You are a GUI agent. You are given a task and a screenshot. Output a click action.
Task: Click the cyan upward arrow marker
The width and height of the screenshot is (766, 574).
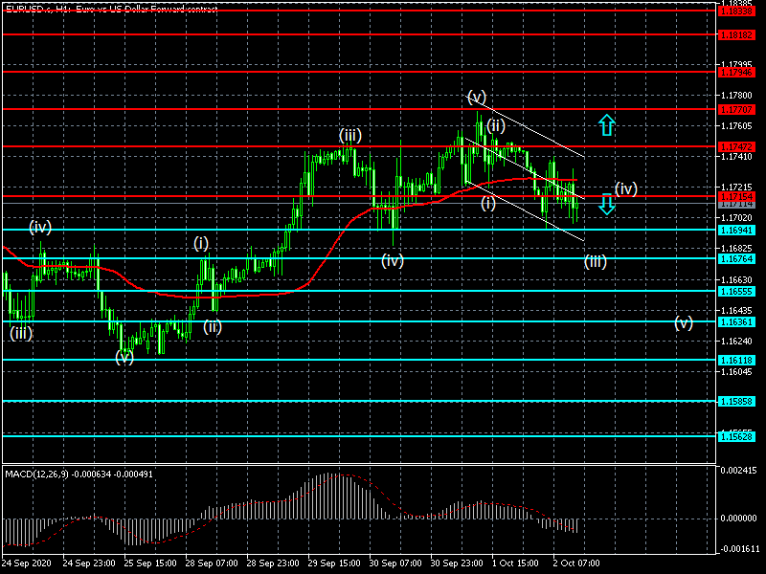(x=607, y=125)
